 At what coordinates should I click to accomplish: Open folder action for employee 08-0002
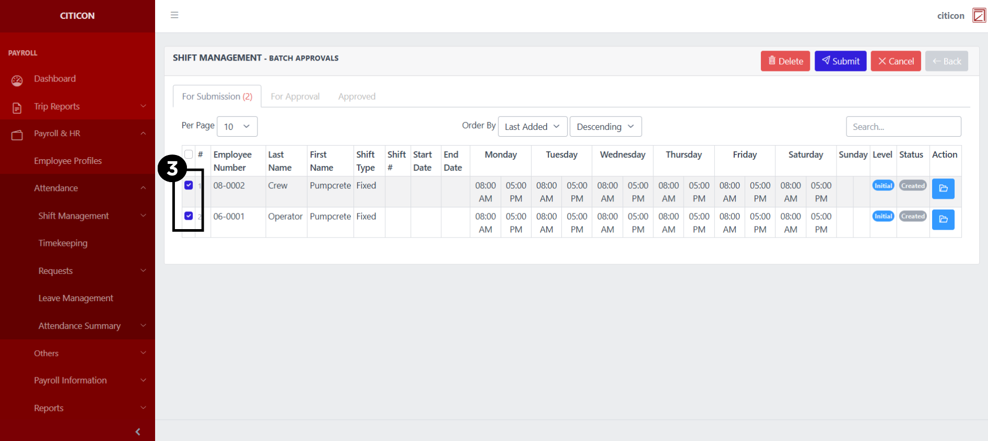pos(943,188)
